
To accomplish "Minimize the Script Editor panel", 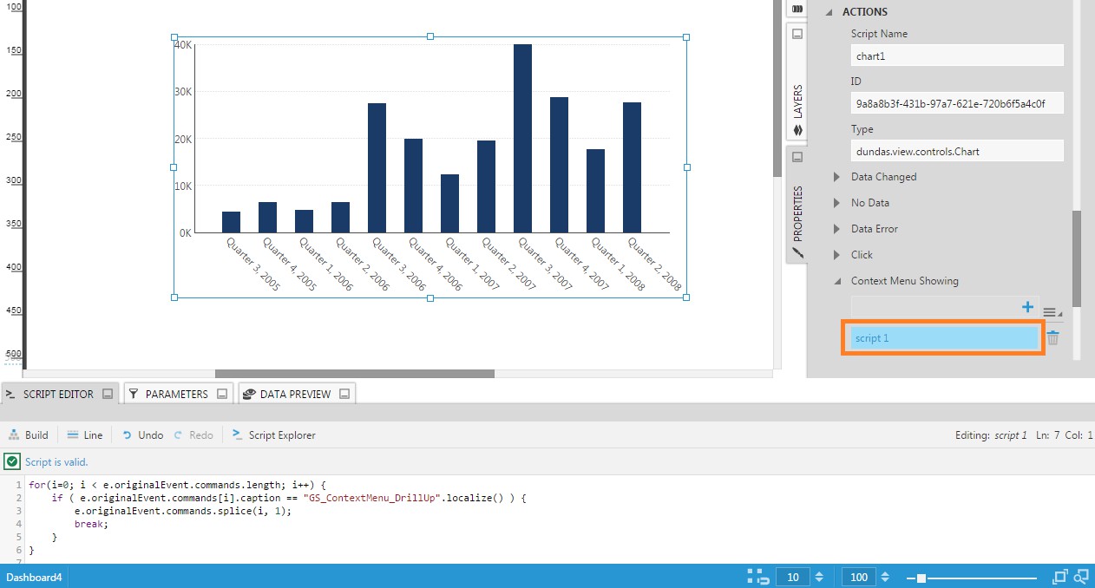I will (x=108, y=394).
